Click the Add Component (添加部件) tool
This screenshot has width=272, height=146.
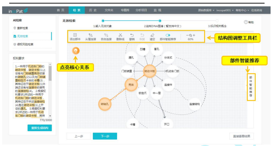75,37
